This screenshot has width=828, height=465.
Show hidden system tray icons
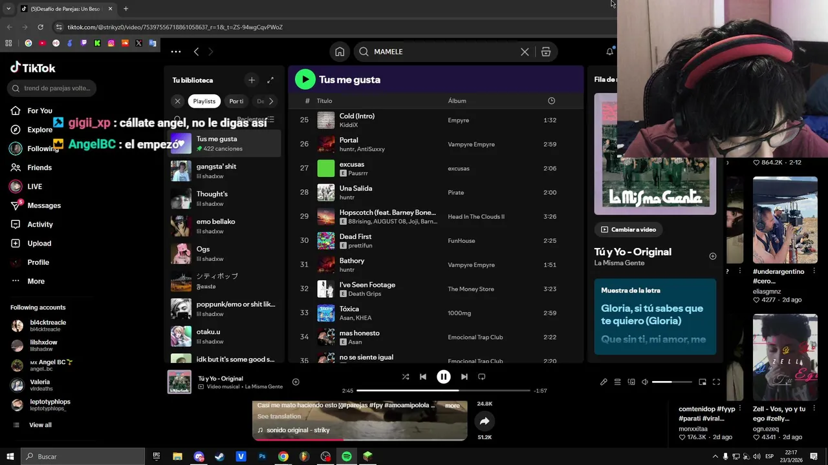715,457
